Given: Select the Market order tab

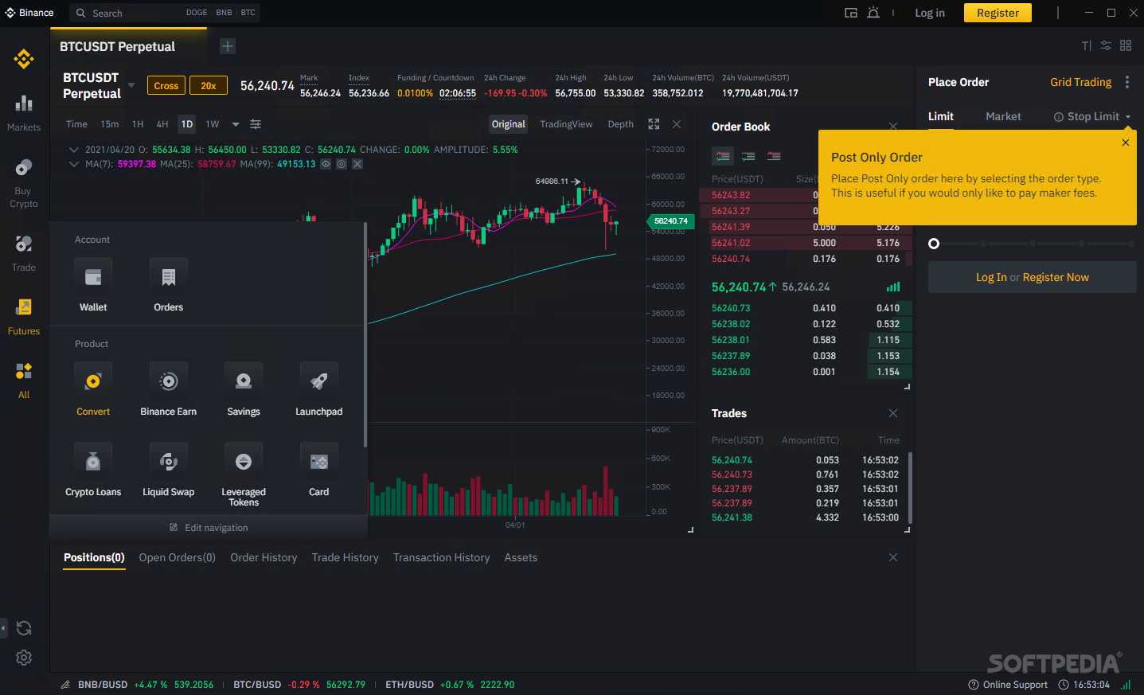Looking at the screenshot, I should click(x=1003, y=117).
